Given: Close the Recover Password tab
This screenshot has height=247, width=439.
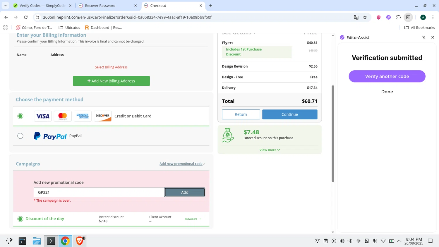Looking at the screenshot, I should (x=135, y=6).
